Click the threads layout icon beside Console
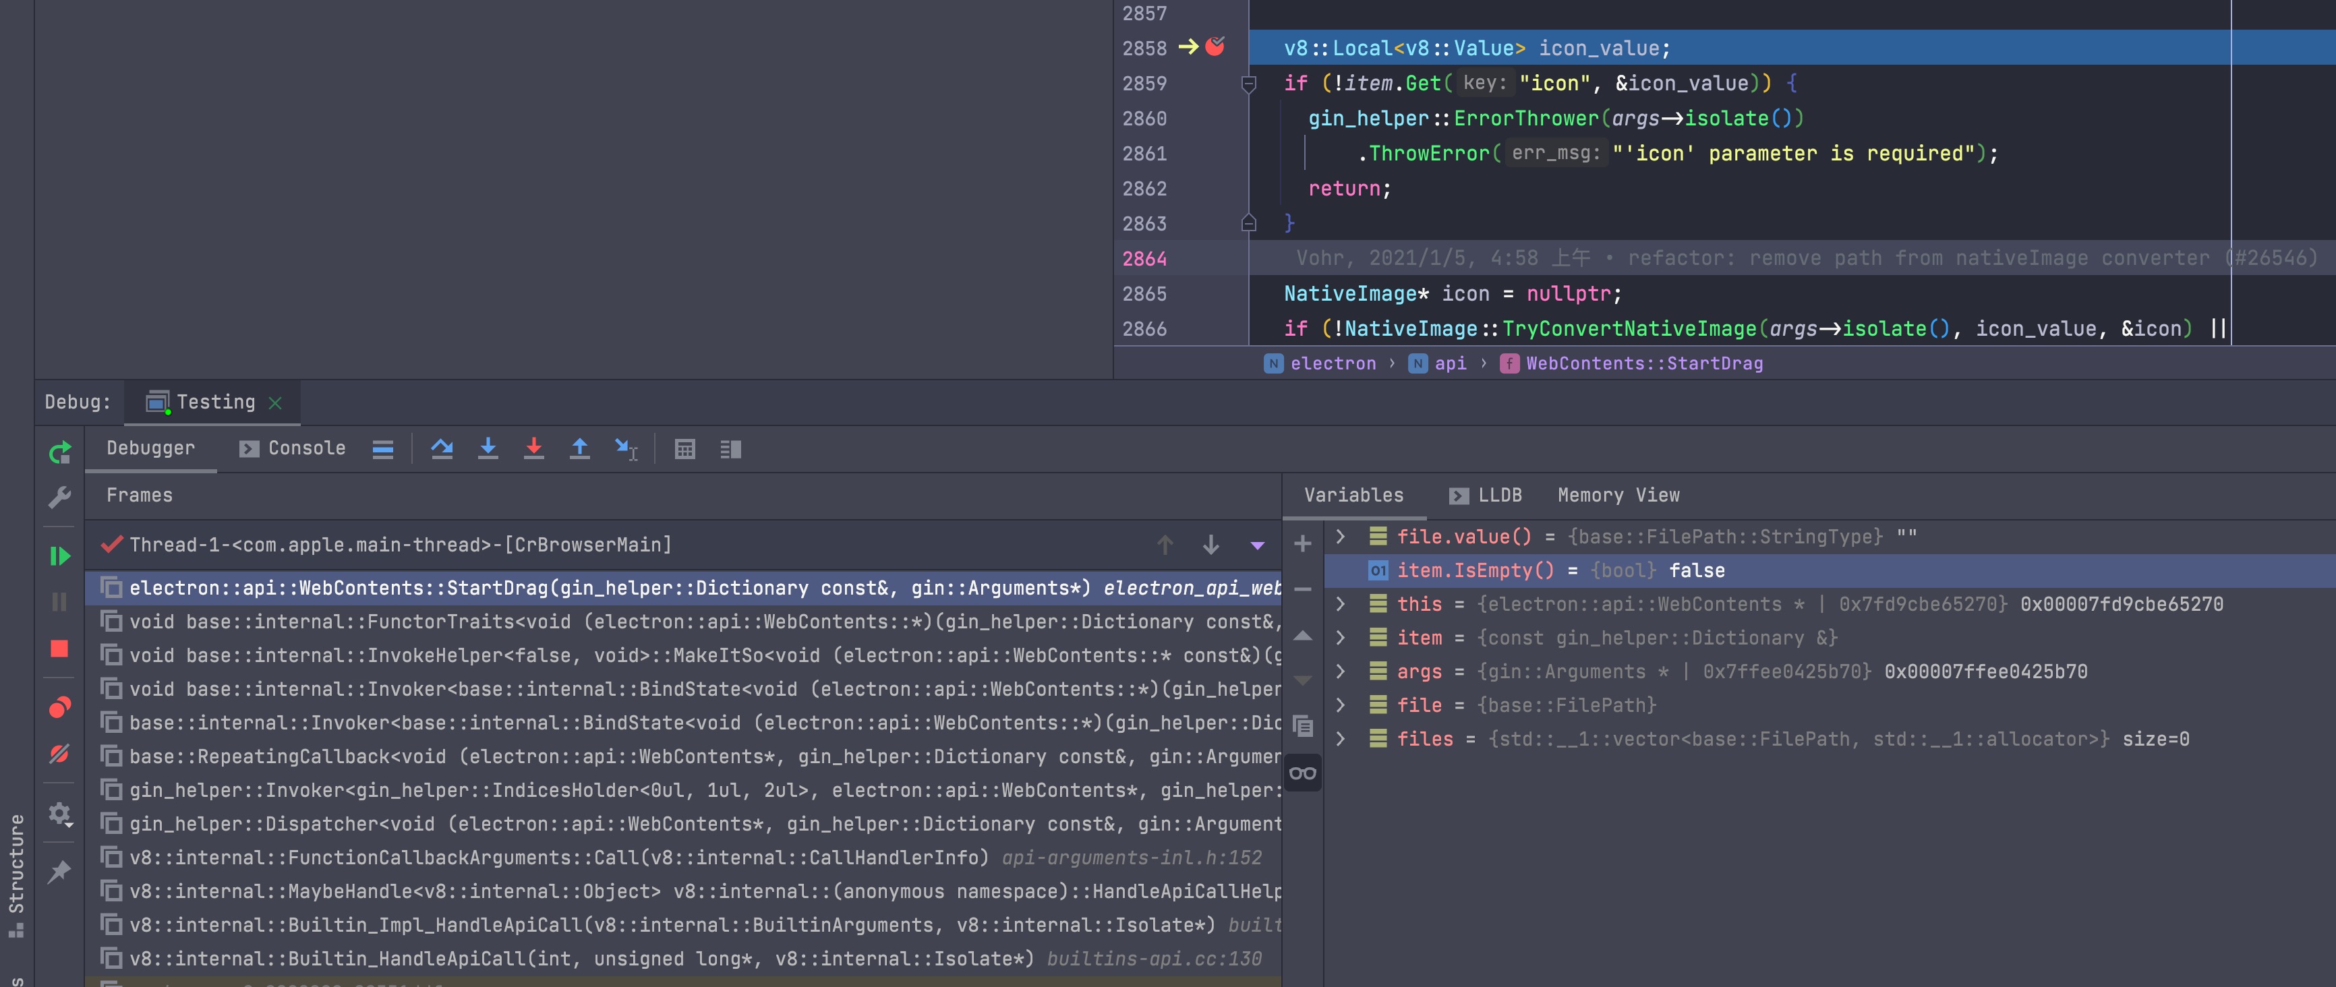The width and height of the screenshot is (2336, 987). tap(382, 448)
